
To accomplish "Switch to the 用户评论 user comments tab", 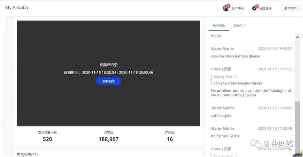I will pyautogui.click(x=219, y=26).
